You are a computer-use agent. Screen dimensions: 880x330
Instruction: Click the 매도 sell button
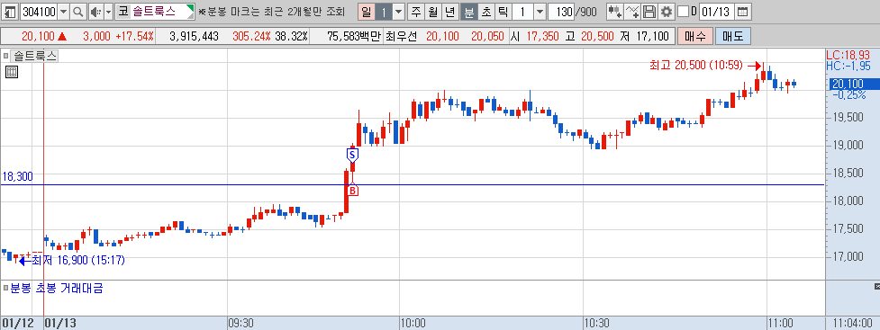(x=733, y=37)
